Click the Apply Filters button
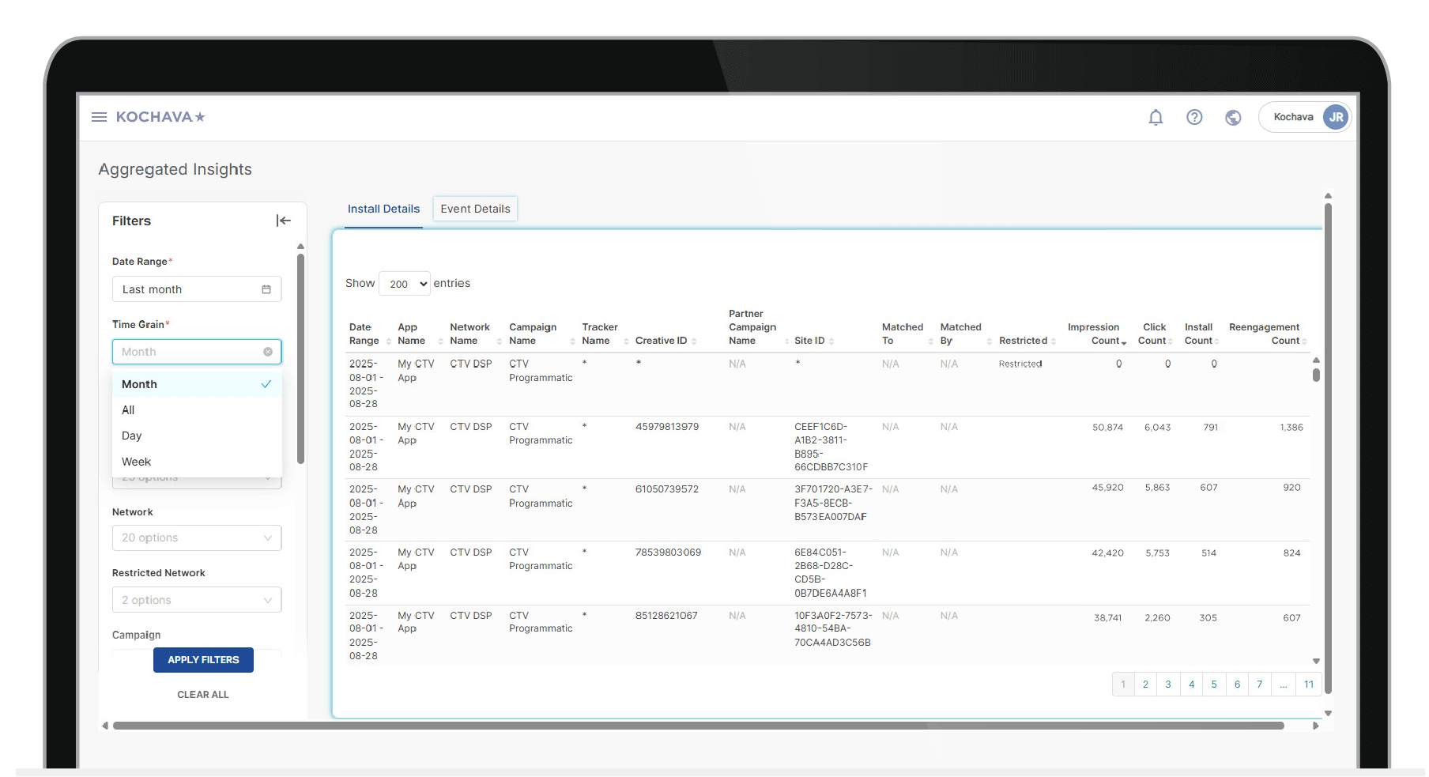 click(x=203, y=660)
